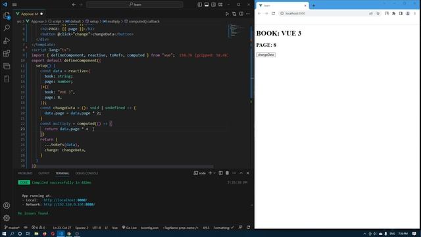The image size is (421, 237).
Task: Click the LF end-of-line status item
Action: [107, 228]
